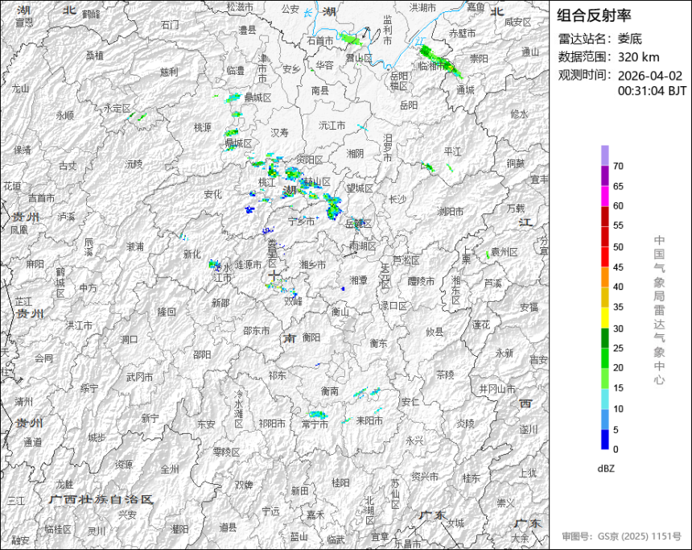Click the 观测时间 label
This screenshot has height=550, width=692.
point(586,75)
